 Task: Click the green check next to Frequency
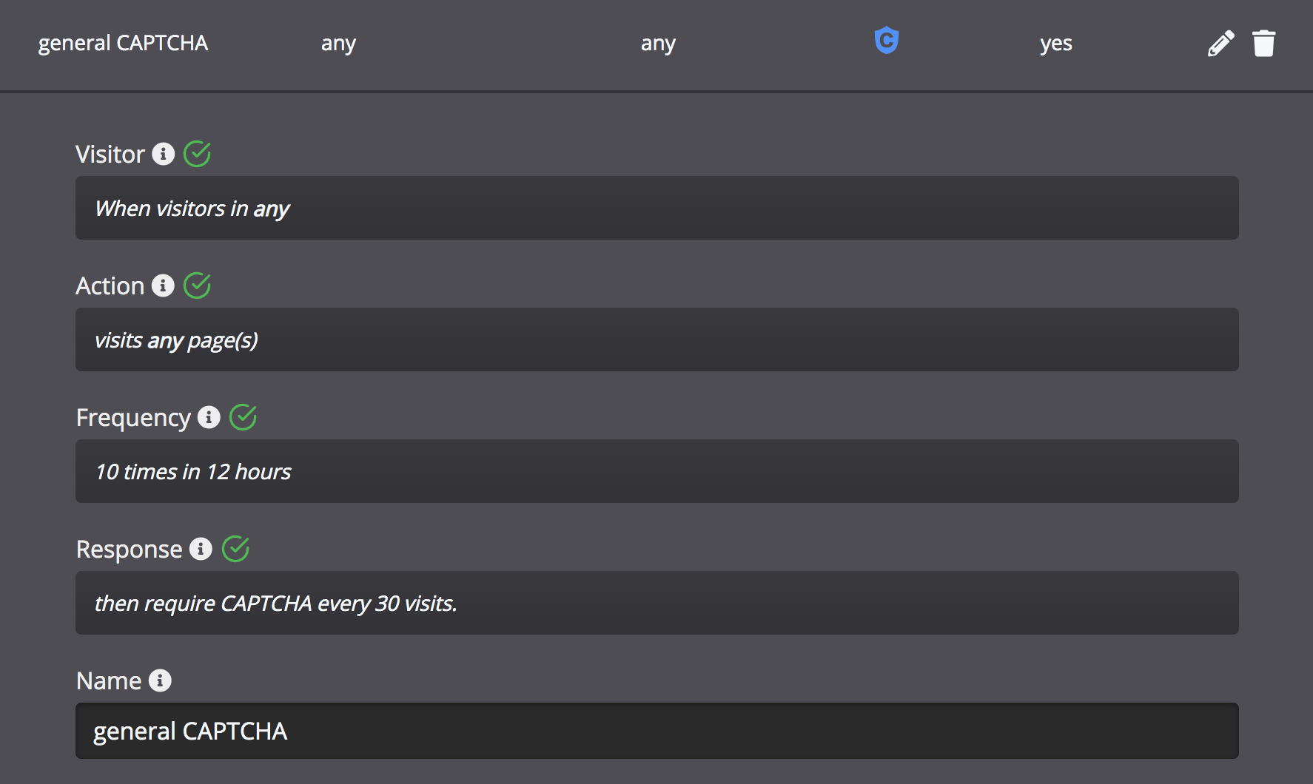[x=243, y=417]
